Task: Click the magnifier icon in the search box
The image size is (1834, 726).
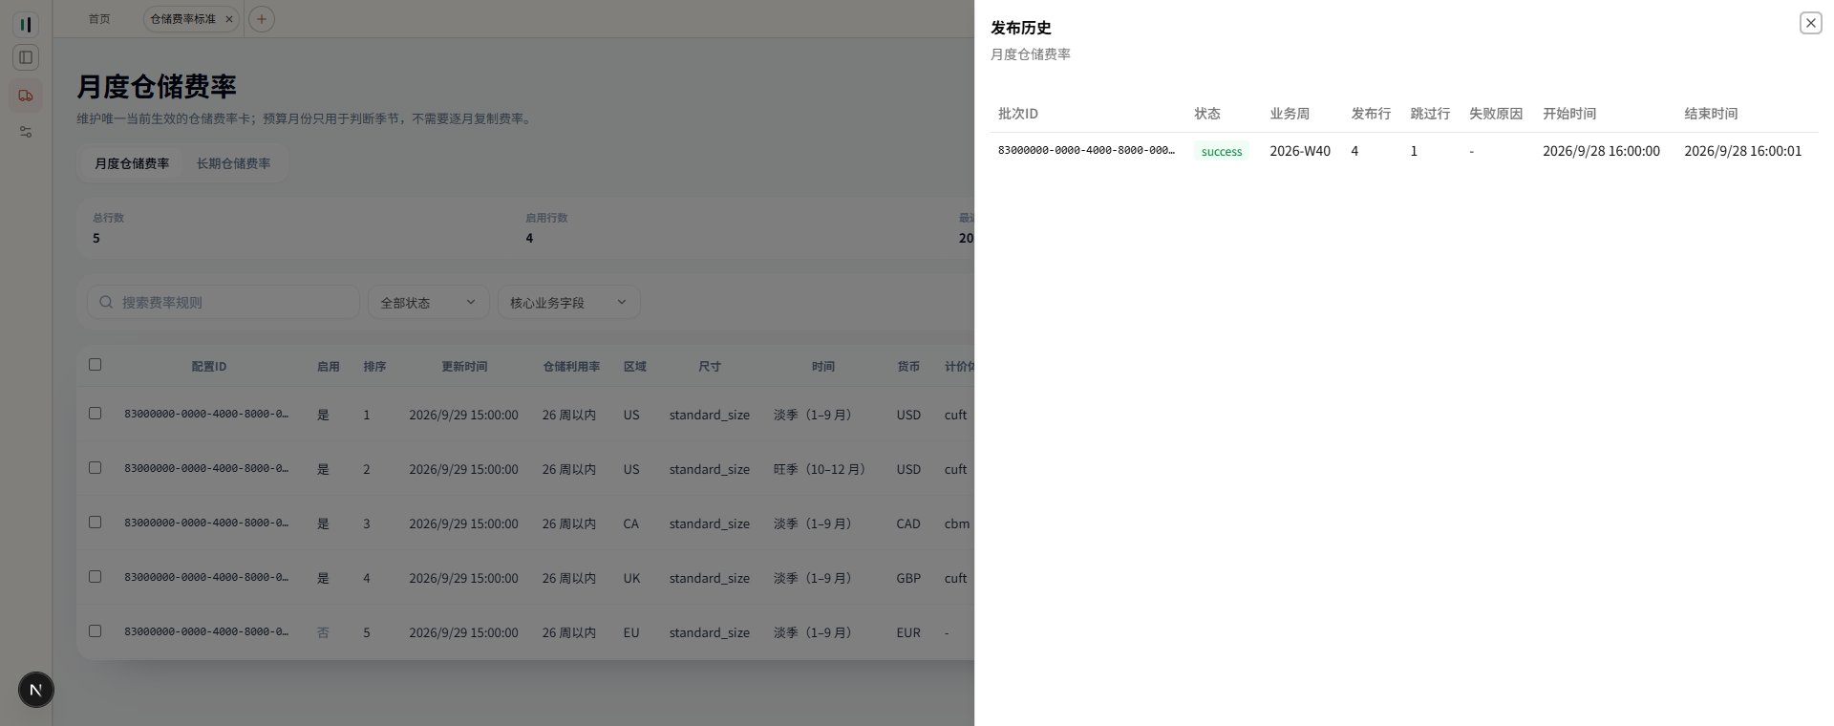Action: 106,302
